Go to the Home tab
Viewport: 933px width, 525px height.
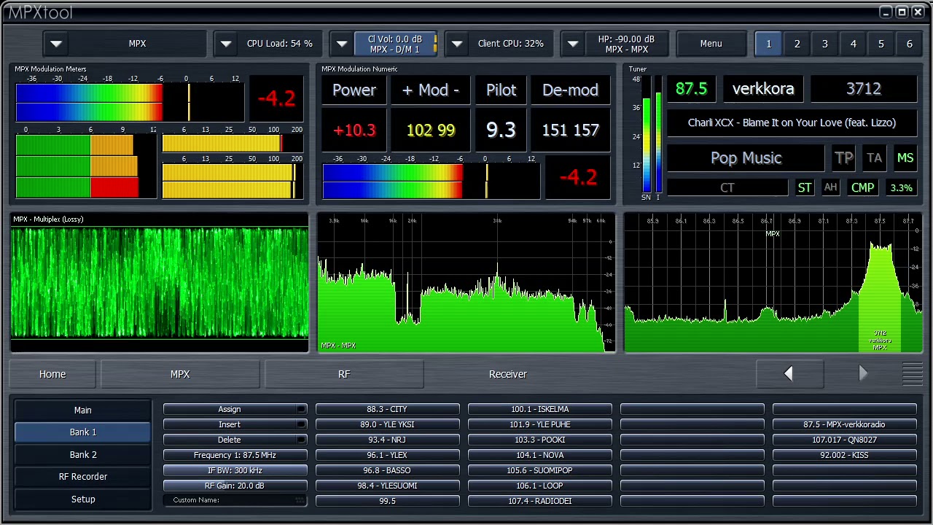[x=52, y=374]
